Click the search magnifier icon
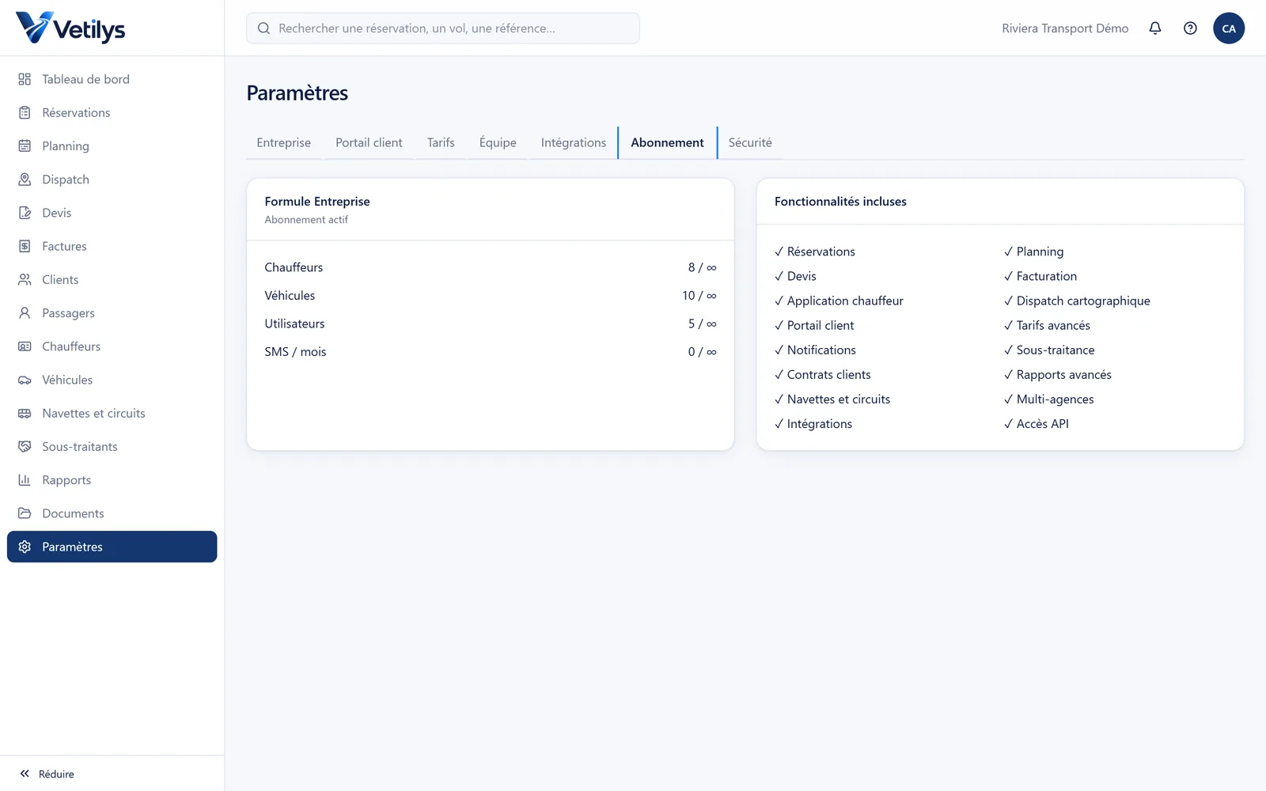The width and height of the screenshot is (1266, 791). click(263, 28)
